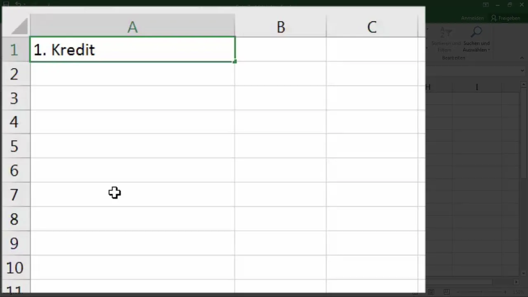Click the horizontal scrollbar right arrow
The height and width of the screenshot is (297, 528).
tap(516, 282)
